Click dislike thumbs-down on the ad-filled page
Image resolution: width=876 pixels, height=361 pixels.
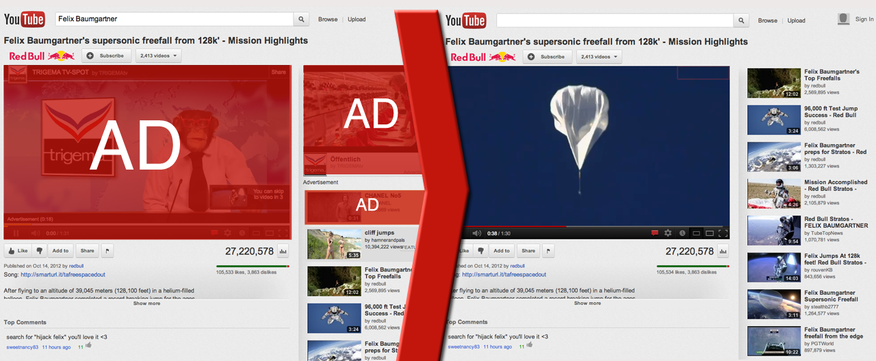tap(40, 251)
